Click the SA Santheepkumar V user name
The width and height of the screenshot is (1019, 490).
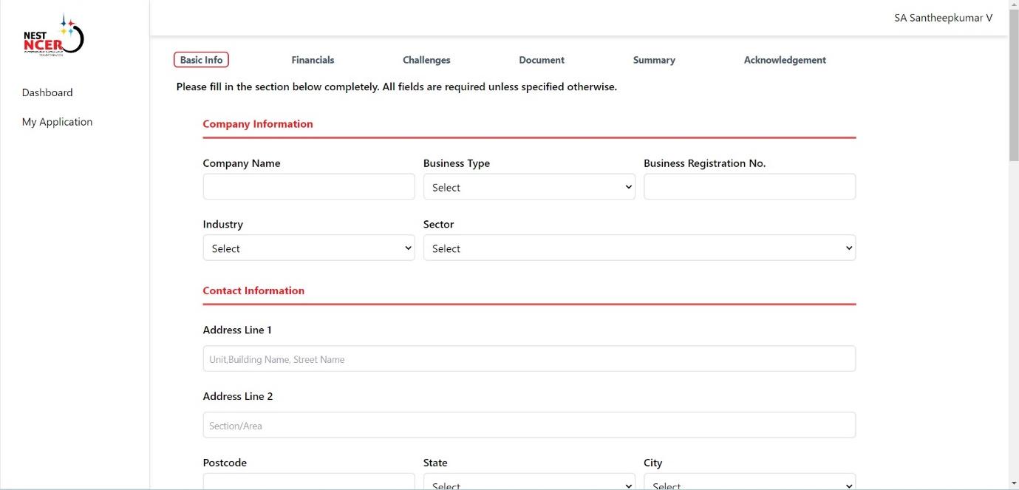coord(943,18)
